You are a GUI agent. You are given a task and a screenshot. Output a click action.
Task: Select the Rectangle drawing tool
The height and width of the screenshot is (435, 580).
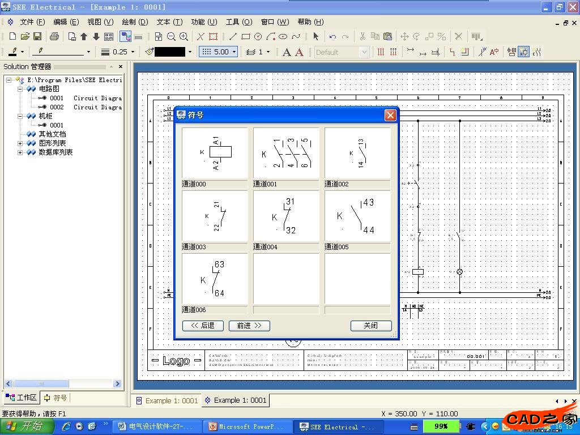point(245,36)
